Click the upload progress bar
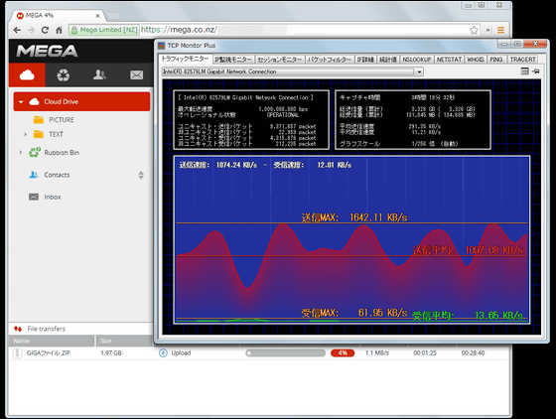This screenshot has height=419, width=556. pos(286,353)
